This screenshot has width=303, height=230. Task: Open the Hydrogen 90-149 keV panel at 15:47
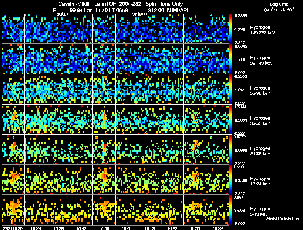(x=81, y=59)
